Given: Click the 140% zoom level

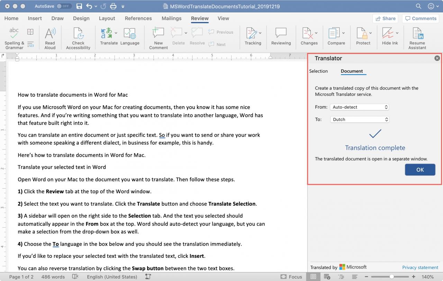Looking at the screenshot, I should click(428, 277).
